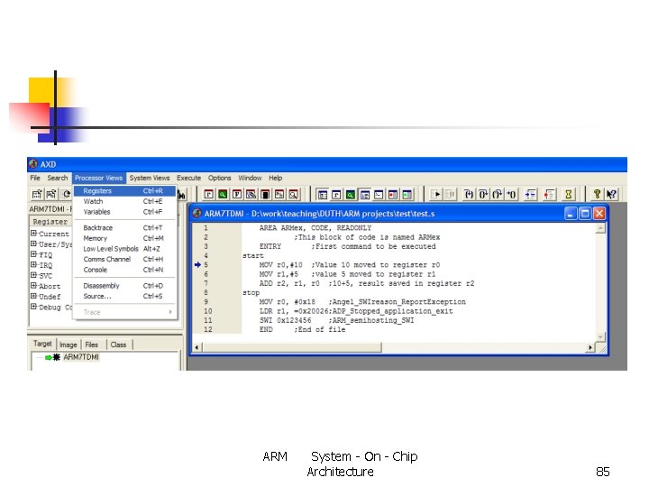649x487 pixels.
Task: Expand the Undef register bank
Action: (34, 296)
